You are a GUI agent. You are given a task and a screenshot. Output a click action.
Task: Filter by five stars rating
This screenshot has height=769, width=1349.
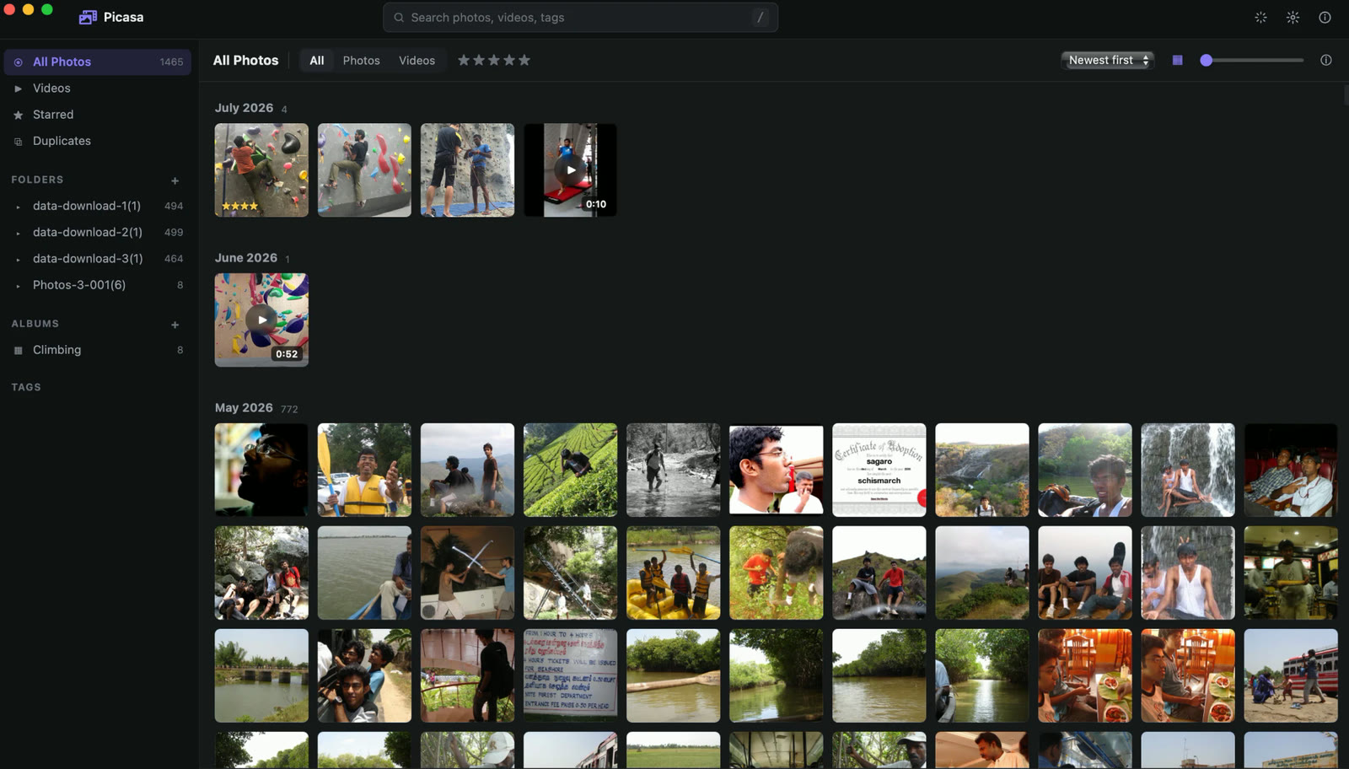(x=524, y=60)
